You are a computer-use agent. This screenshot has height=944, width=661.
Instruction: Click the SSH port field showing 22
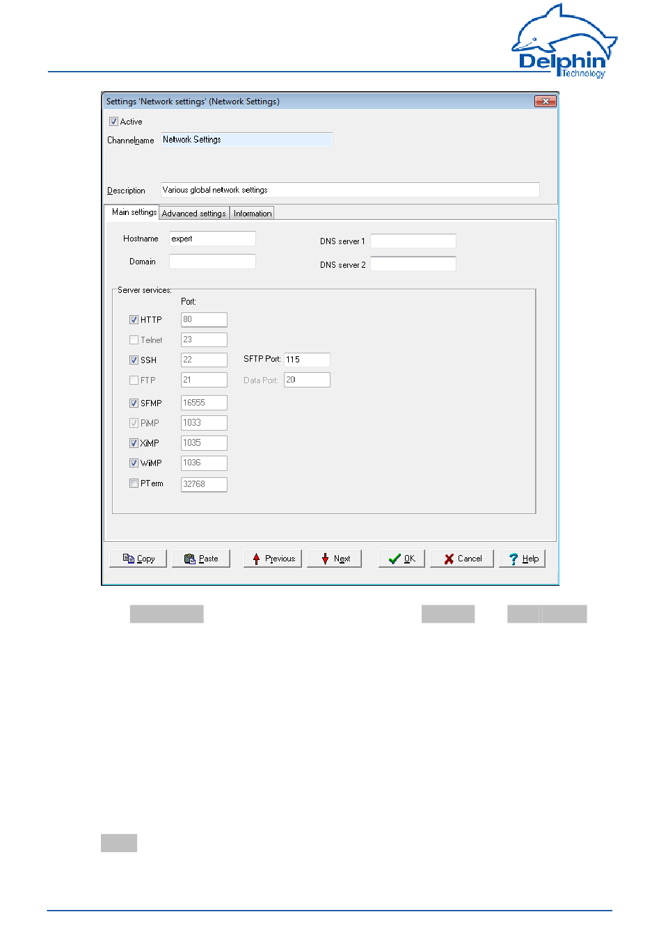click(204, 360)
